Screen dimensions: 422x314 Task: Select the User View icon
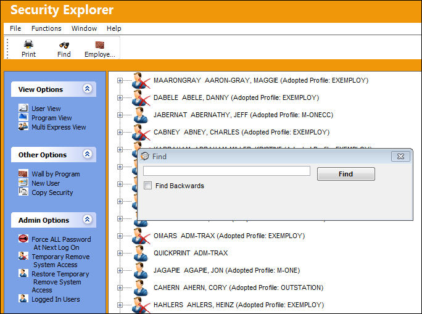pyautogui.click(x=23, y=108)
